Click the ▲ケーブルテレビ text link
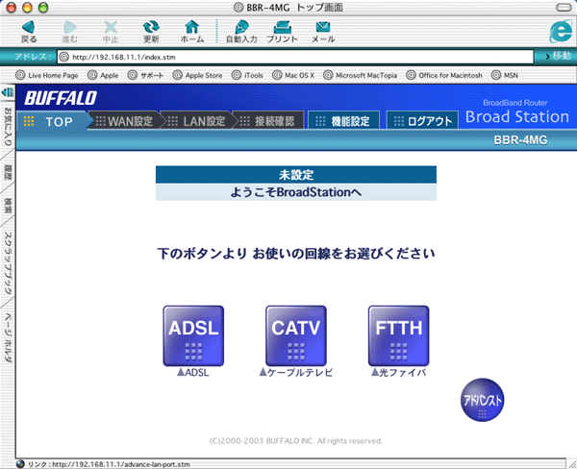The height and width of the screenshot is (469, 577). pyautogui.click(x=296, y=373)
